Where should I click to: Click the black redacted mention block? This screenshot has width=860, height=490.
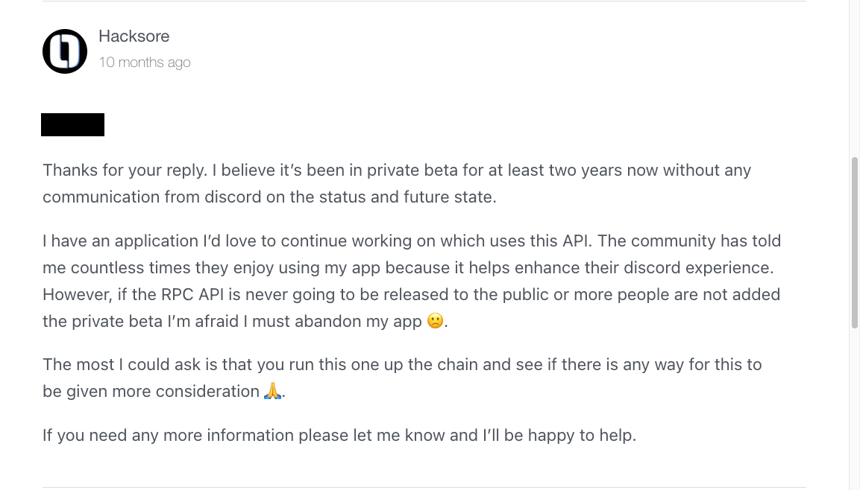pyautogui.click(x=73, y=125)
